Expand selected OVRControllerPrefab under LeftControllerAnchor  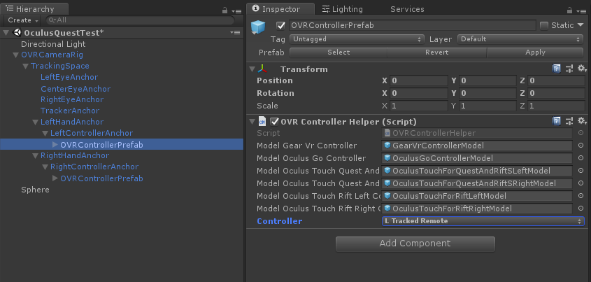click(55, 144)
